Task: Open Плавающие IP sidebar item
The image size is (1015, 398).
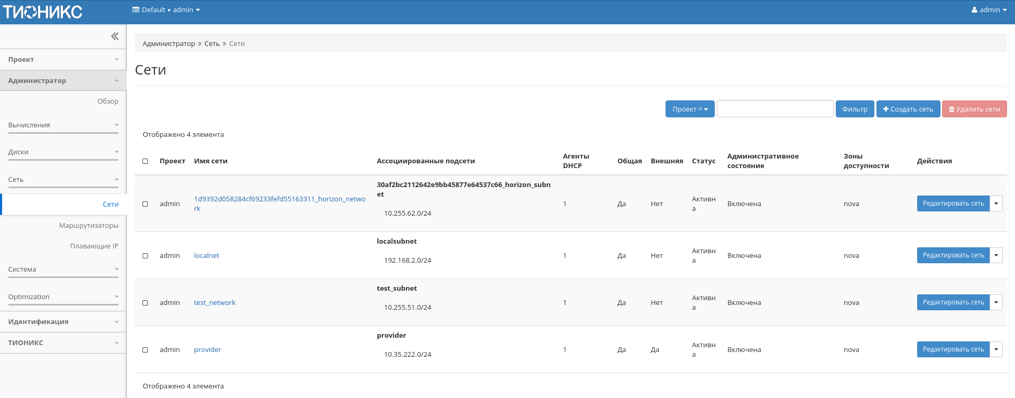Action: click(x=94, y=246)
